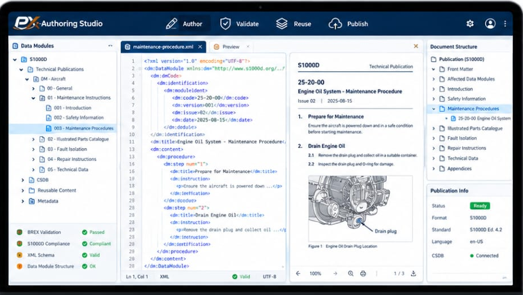Click the Data Modules panel ellipsis options
Viewport: 523px width, 295px height.
pos(110,46)
